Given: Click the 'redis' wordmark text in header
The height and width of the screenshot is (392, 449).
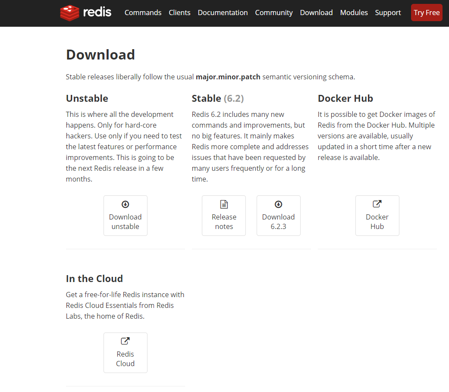Looking at the screenshot, I should click(97, 13).
